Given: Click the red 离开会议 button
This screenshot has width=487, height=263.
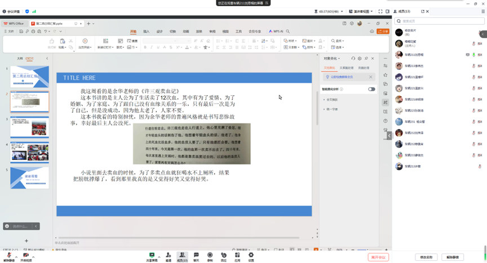Looking at the screenshot, I should 378,257.
